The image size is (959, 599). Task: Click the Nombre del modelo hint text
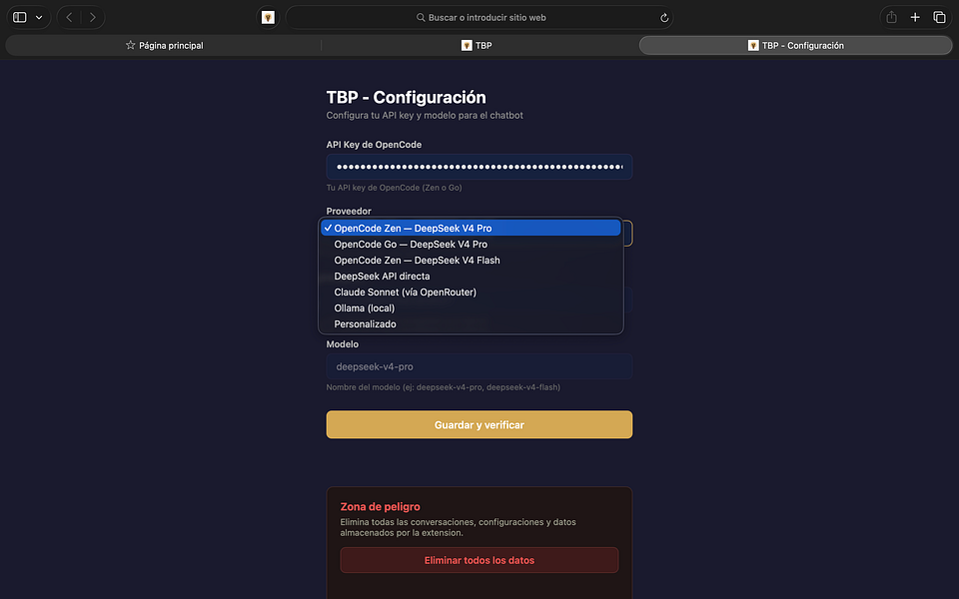443,387
